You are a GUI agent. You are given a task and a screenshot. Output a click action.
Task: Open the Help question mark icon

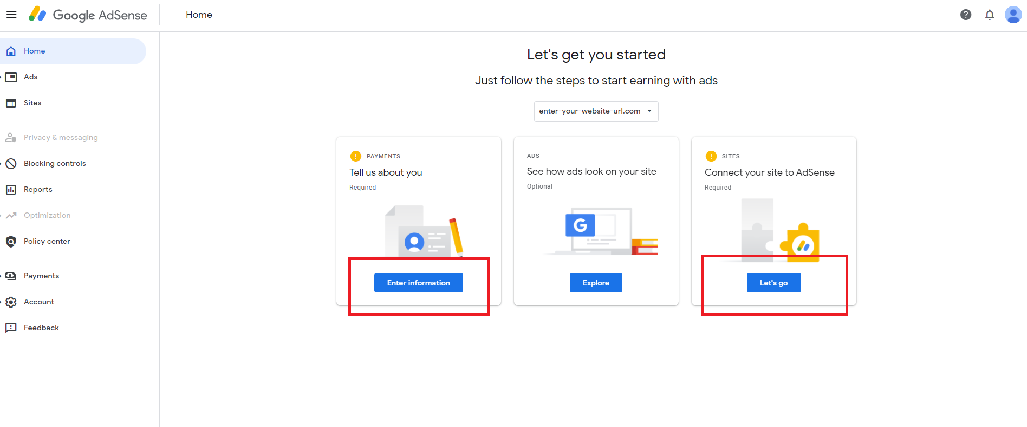click(x=966, y=15)
